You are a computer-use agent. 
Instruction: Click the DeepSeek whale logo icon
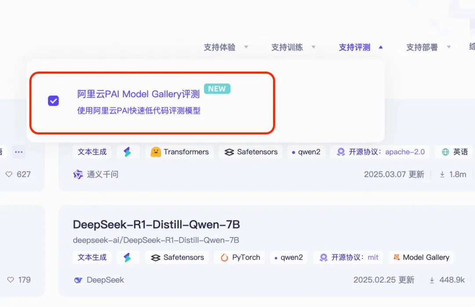tap(78, 280)
